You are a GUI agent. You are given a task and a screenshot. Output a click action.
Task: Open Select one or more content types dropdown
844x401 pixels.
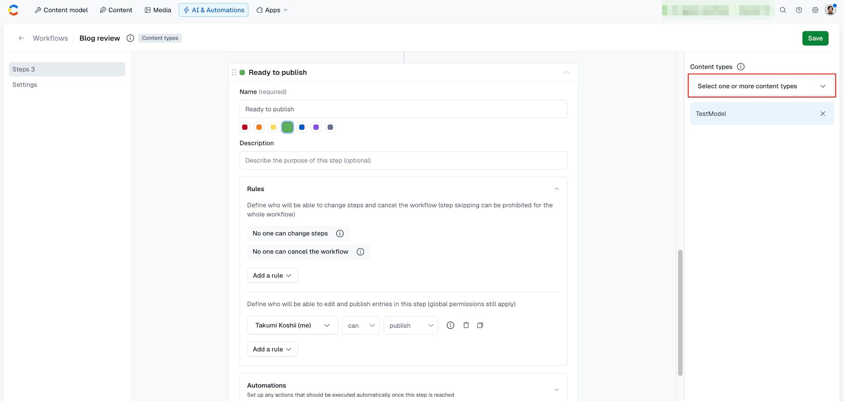(x=762, y=86)
